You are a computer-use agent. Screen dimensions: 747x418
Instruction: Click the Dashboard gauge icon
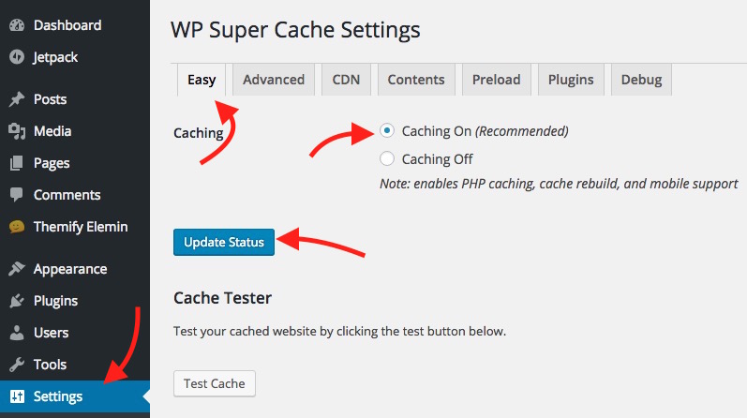click(16, 25)
